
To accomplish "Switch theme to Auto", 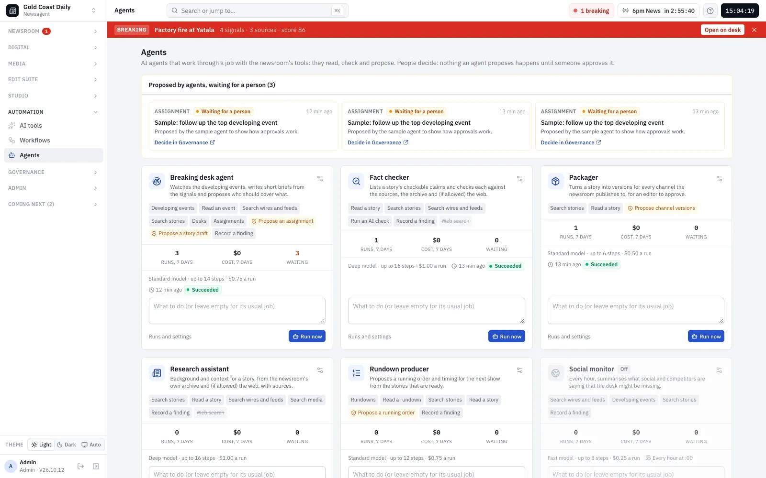I will click(x=91, y=445).
